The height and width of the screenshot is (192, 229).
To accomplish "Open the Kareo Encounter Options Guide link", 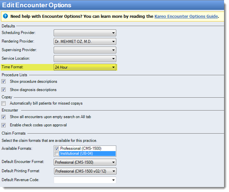I will click(186, 16).
